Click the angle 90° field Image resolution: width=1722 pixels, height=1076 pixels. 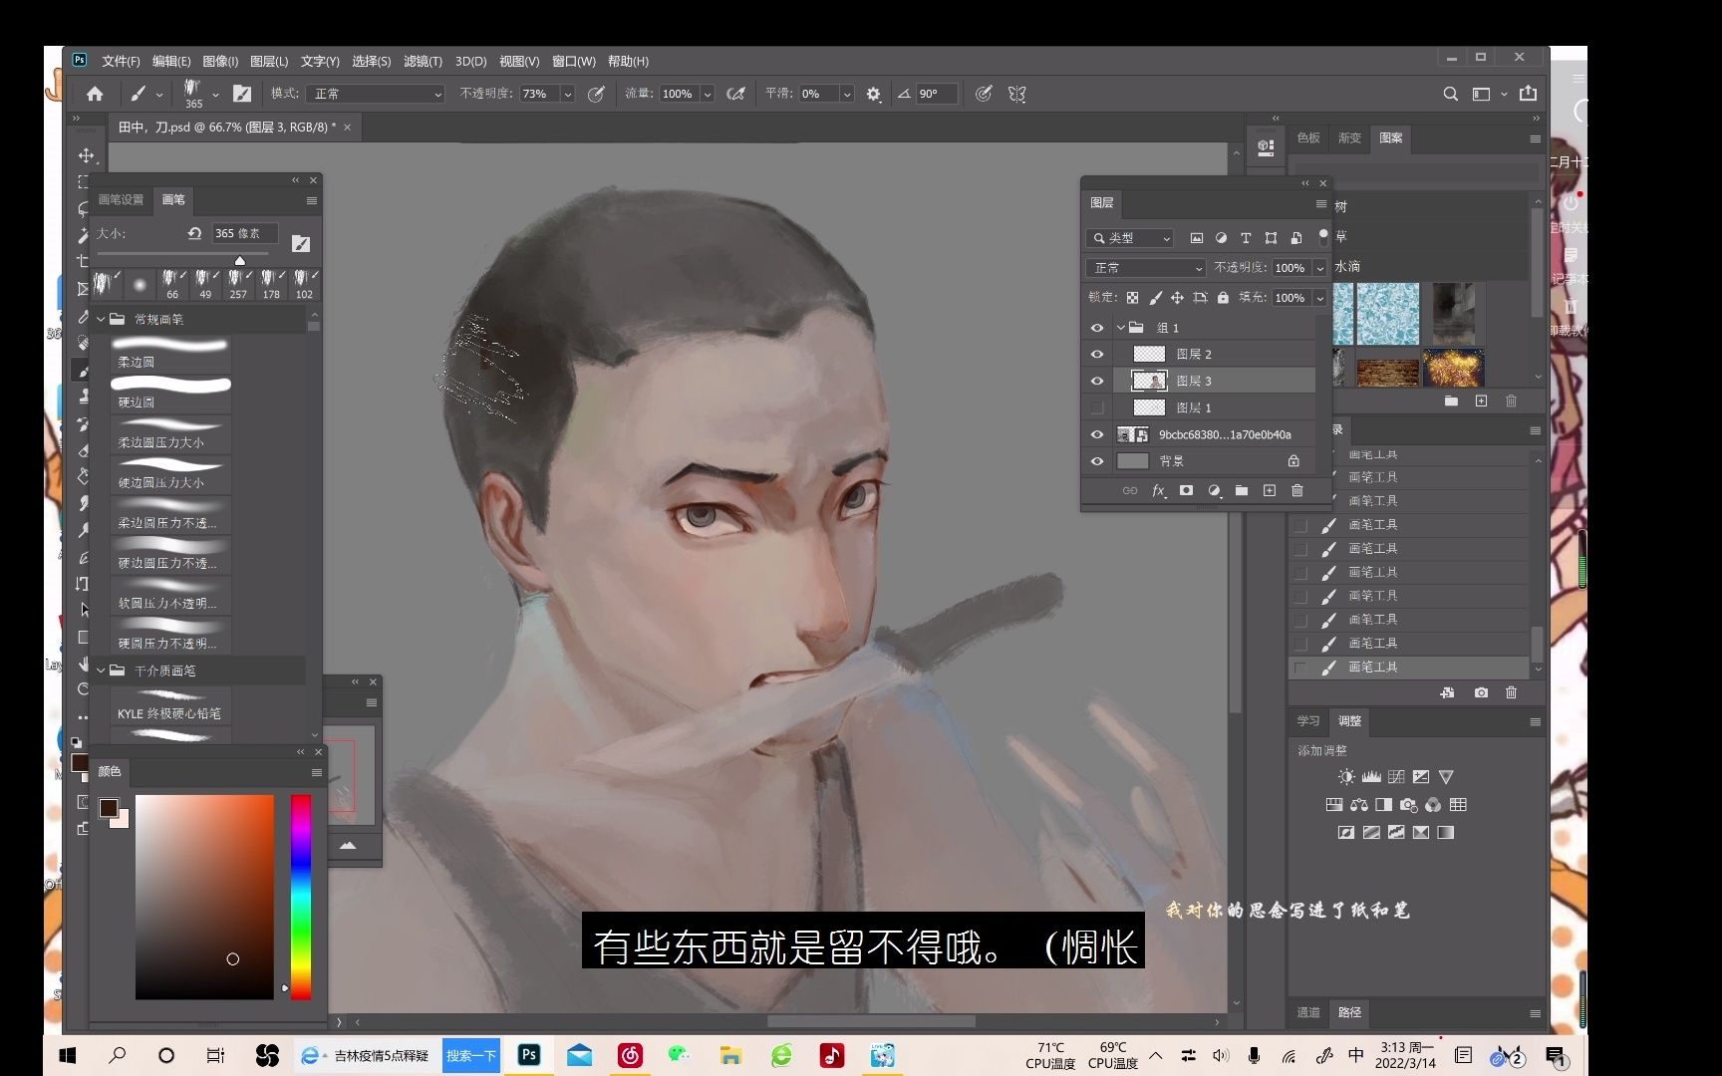936,94
